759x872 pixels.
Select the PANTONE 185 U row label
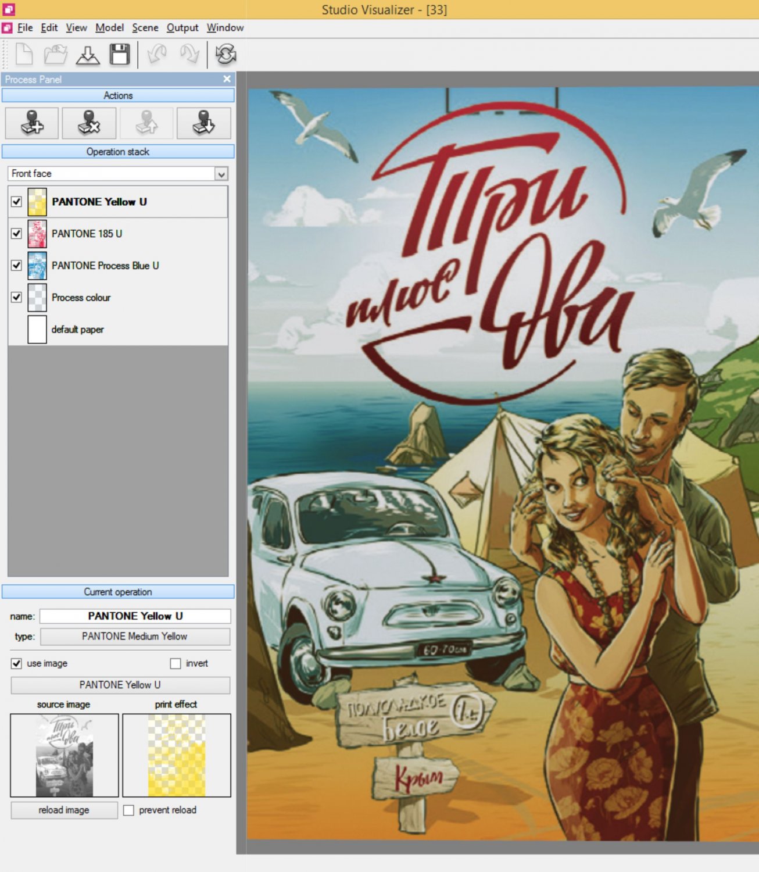(87, 234)
